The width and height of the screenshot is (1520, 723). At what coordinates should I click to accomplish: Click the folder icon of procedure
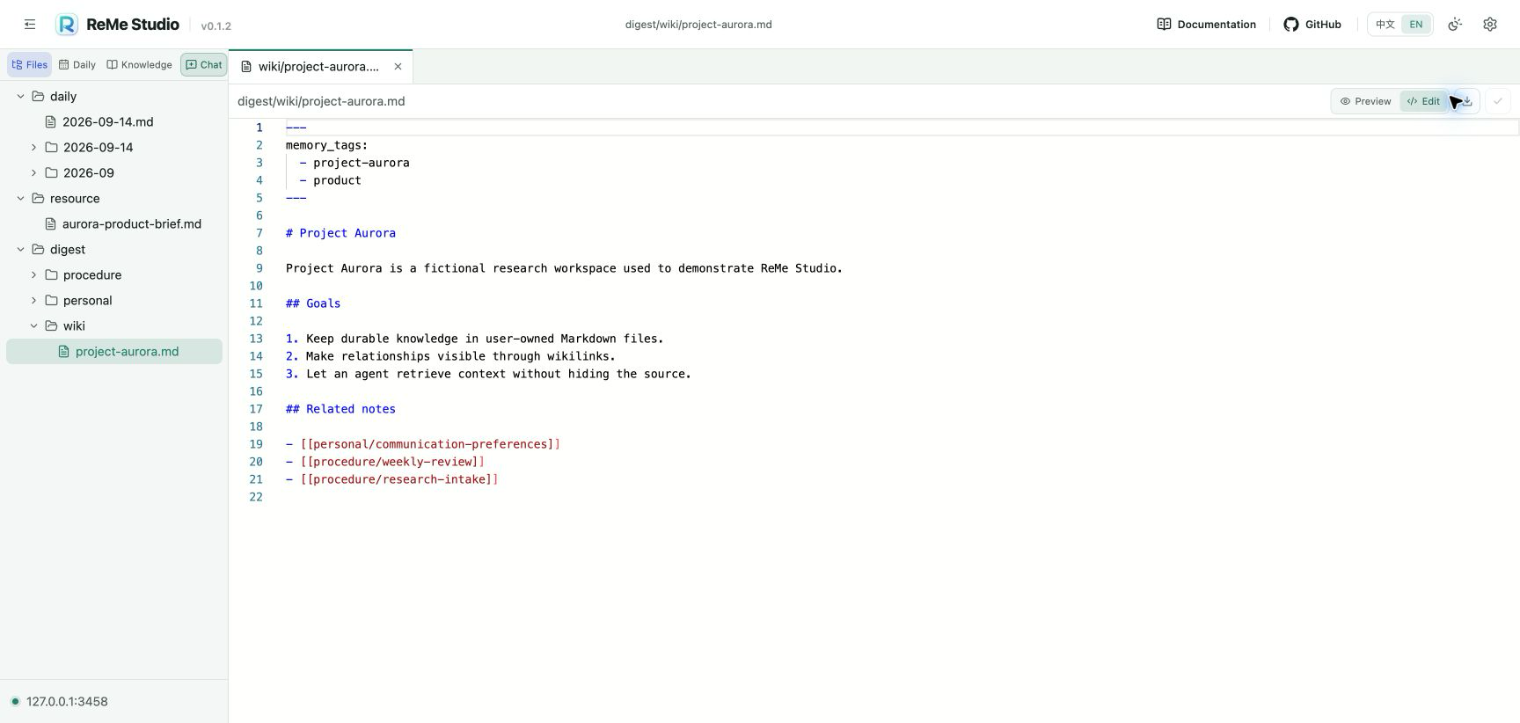(x=51, y=274)
